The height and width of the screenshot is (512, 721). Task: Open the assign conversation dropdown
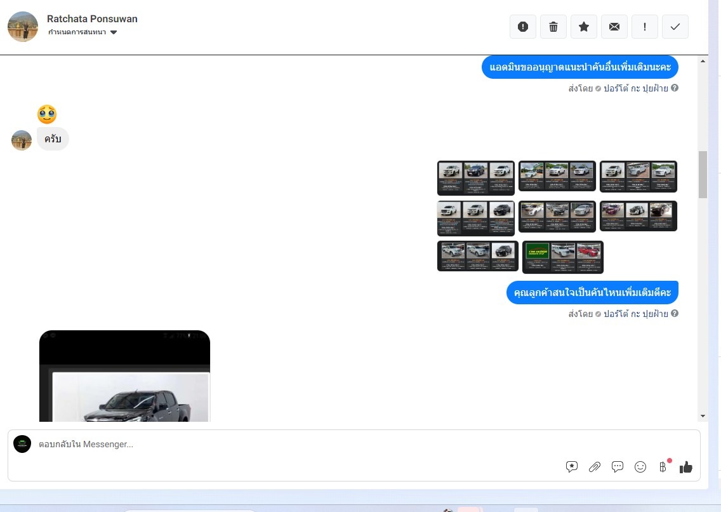click(83, 32)
